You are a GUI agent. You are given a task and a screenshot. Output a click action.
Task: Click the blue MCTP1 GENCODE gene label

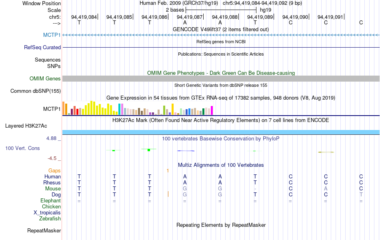[52, 35]
